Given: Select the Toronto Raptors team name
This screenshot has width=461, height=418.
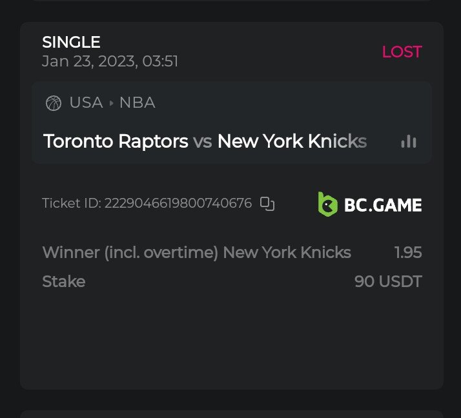Looking at the screenshot, I should click(116, 141).
